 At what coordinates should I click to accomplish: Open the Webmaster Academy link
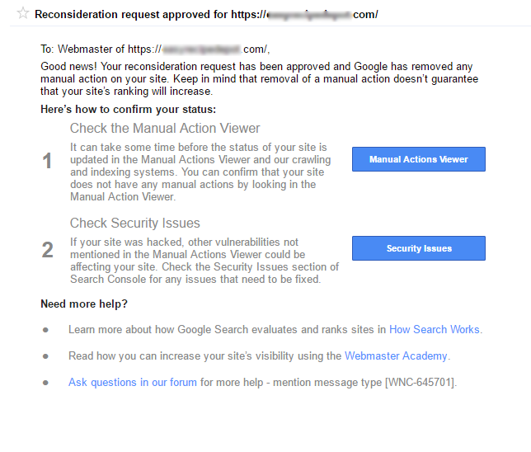pyautogui.click(x=396, y=355)
